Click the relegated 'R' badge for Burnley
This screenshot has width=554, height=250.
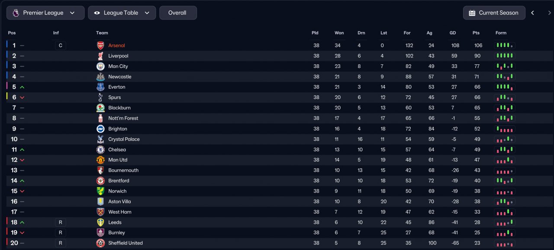coord(60,233)
